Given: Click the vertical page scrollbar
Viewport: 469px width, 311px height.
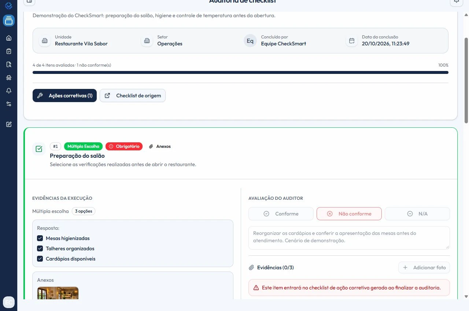Looking at the screenshot, I should point(466,80).
